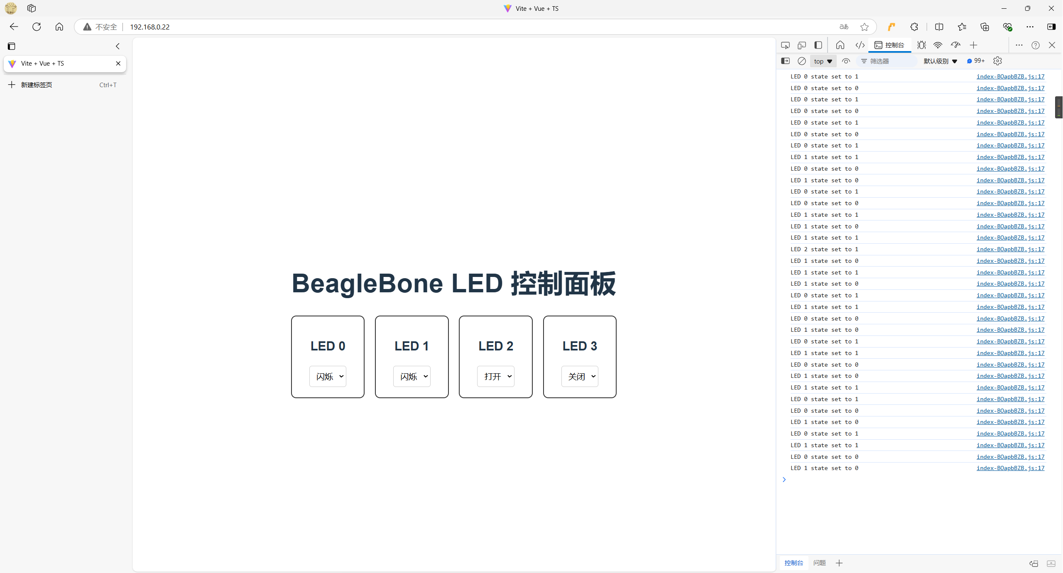This screenshot has height=573, width=1063.
Task: Open the browser home page
Action: (59, 27)
